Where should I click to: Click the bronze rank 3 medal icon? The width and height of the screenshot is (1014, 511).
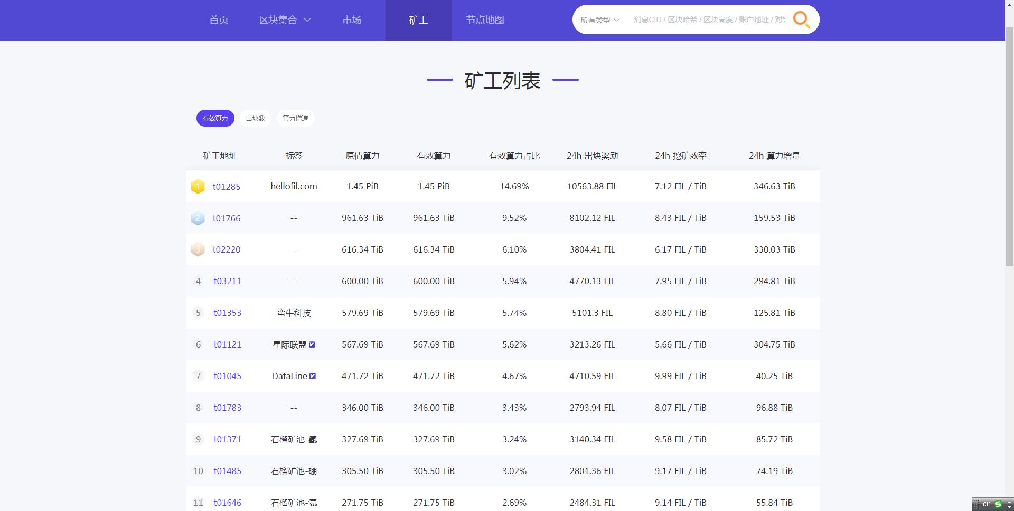pos(198,249)
